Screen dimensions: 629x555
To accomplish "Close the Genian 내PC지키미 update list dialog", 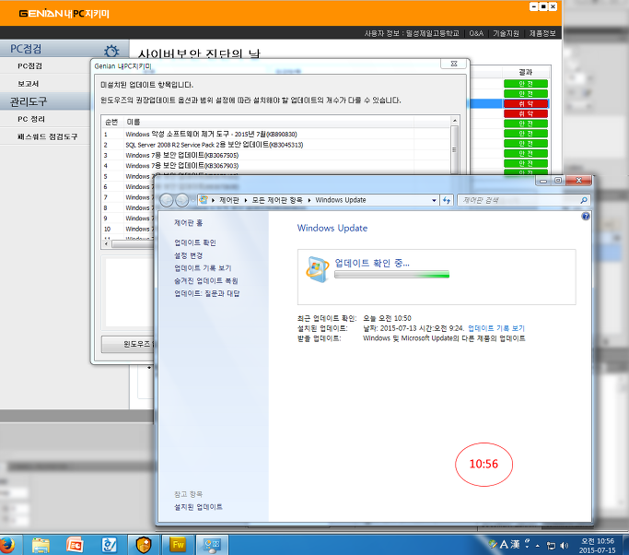I will point(454,64).
